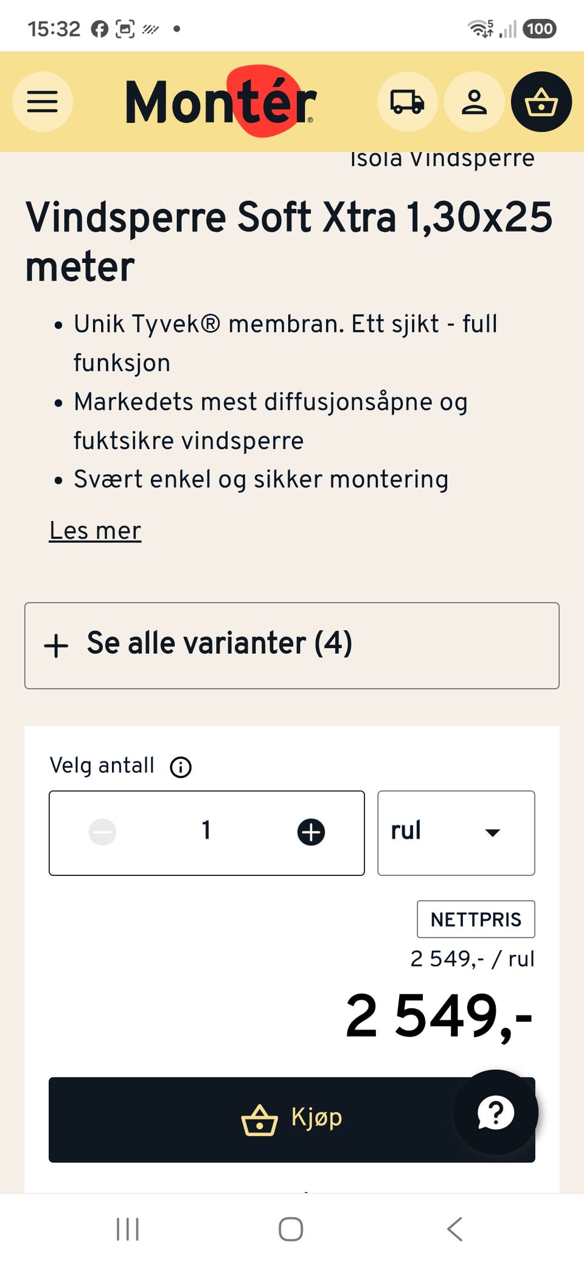584x1266 pixels.
Task: Open the hamburger menu
Action: (43, 102)
